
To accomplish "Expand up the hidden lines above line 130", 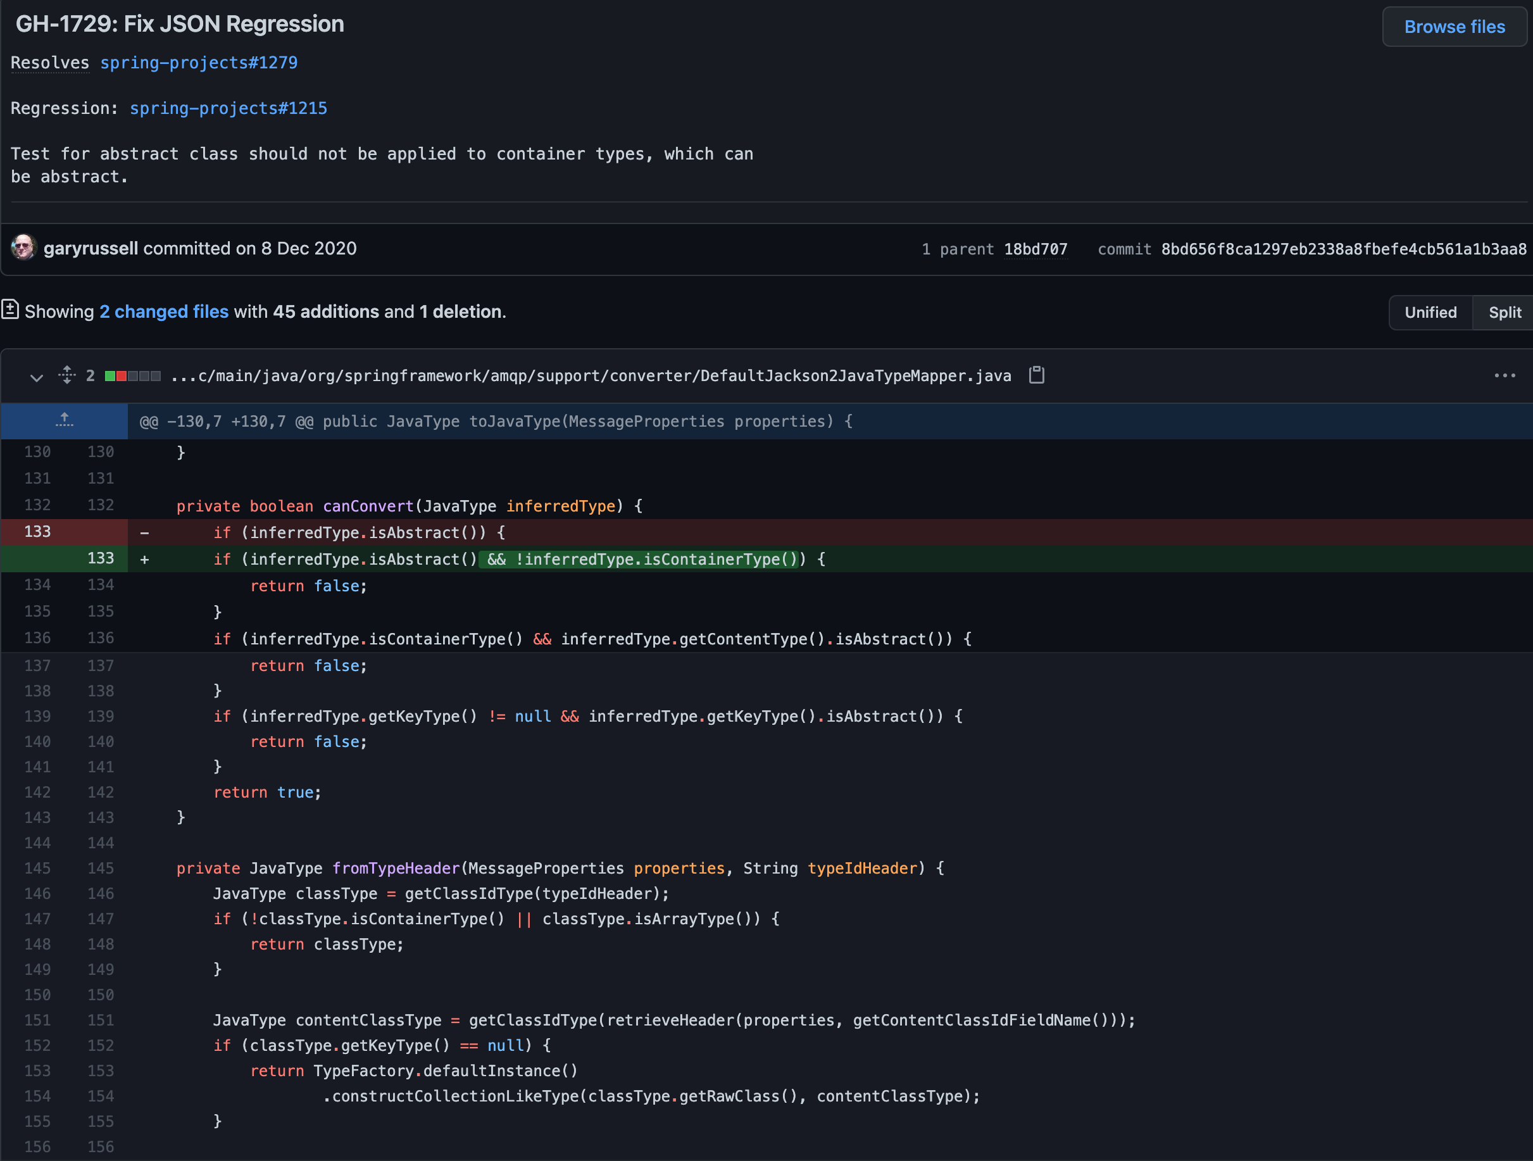I will pyautogui.click(x=65, y=421).
